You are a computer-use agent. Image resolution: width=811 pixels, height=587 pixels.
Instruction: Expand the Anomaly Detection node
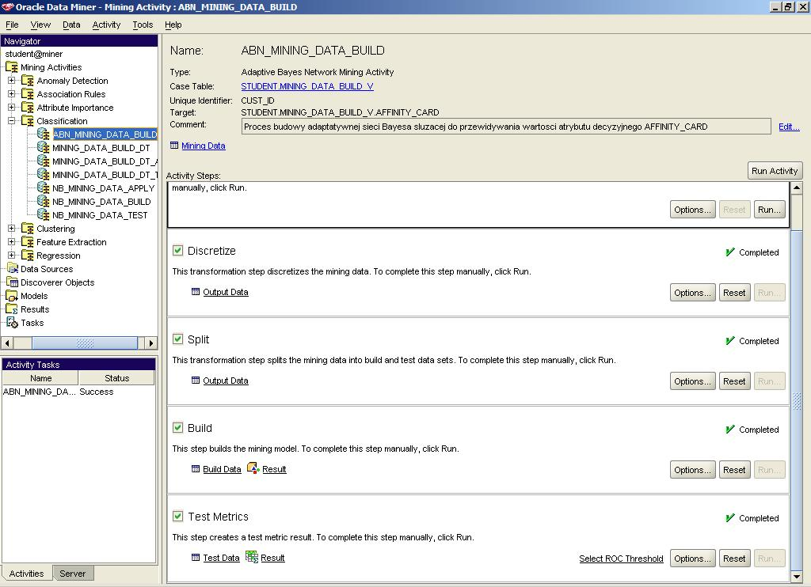(11, 80)
